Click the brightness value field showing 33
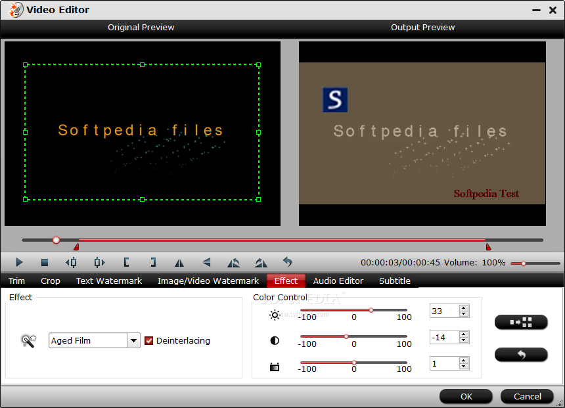565x408 pixels. tap(444, 311)
